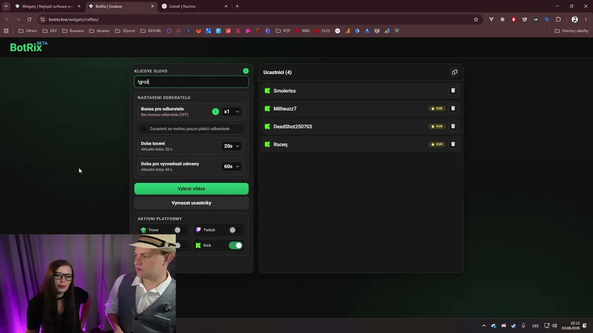Reload the page with the refresh icon
The height and width of the screenshot is (333, 593).
click(29, 19)
